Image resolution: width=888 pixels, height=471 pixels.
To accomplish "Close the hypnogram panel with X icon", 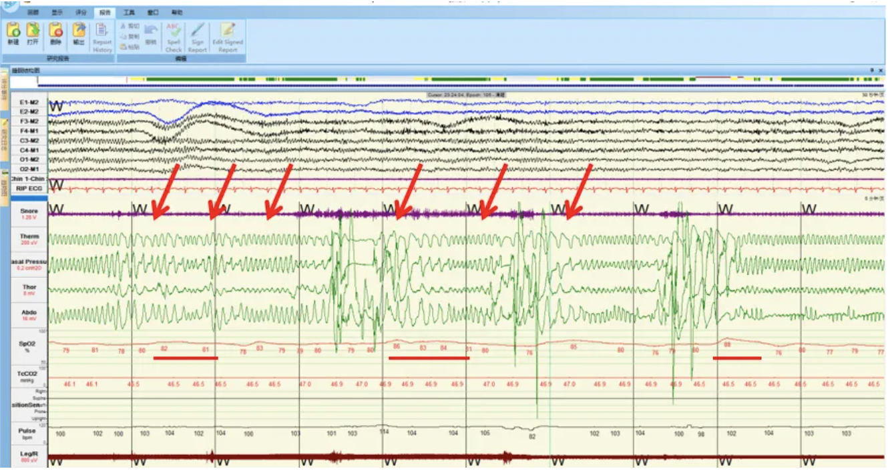I will point(881,70).
